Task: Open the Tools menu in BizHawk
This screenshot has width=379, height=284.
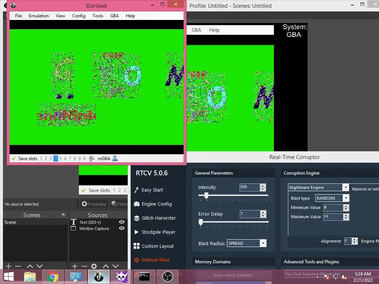Action: click(x=98, y=16)
